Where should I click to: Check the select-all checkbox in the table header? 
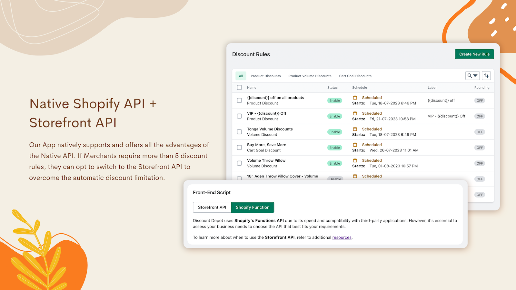[239, 87]
